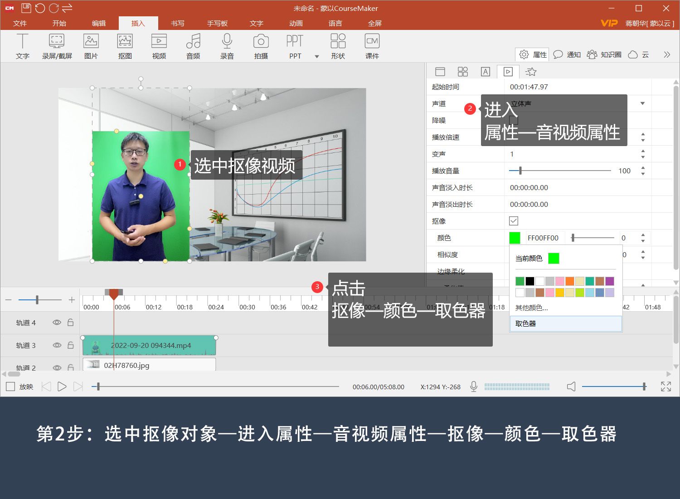Screen dimensions: 680x499
Task: Increase 播放音量 with up stepper
Action: [x=643, y=168]
